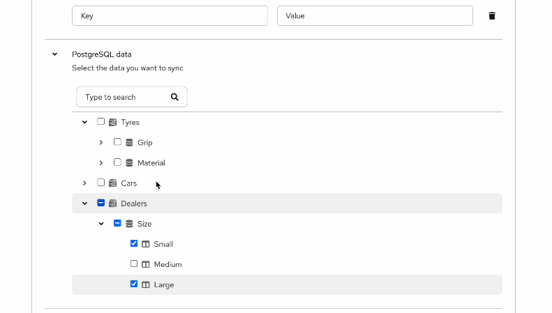Screen dimensions: 552x313
Task: Click the Material database icon
Action: (129, 162)
